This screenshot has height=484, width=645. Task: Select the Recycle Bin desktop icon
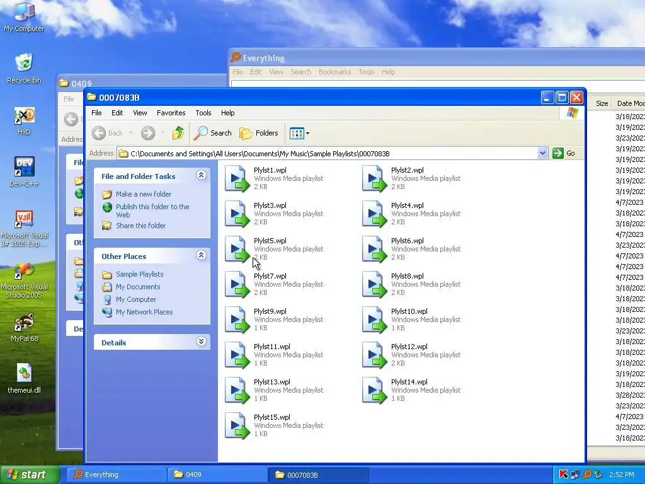[24, 68]
